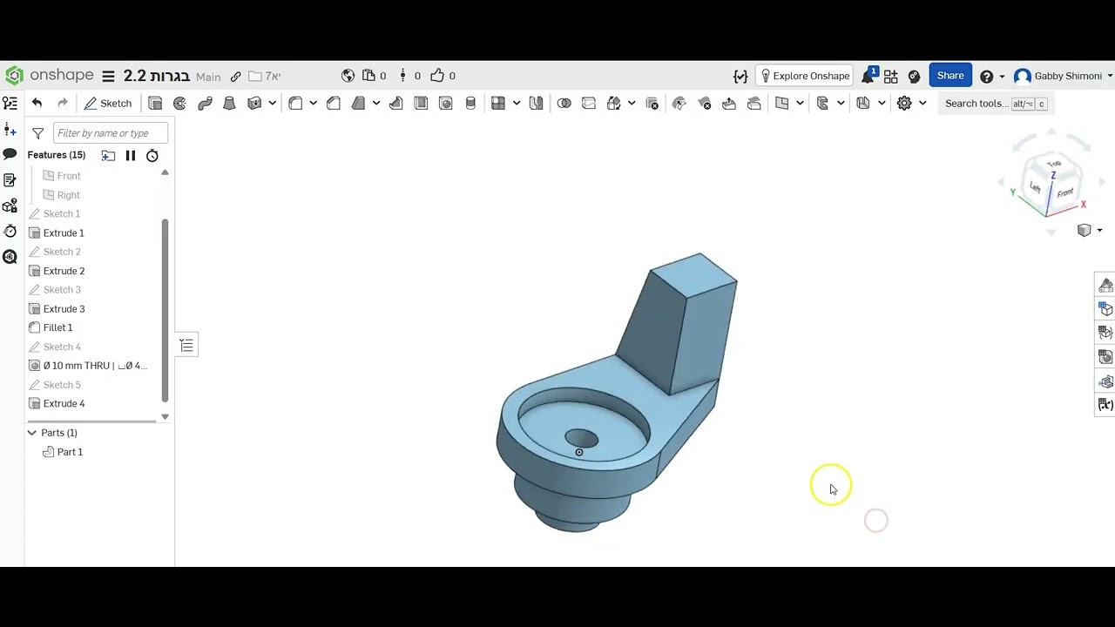Open the Hole table panel on right edge

tap(1105, 357)
